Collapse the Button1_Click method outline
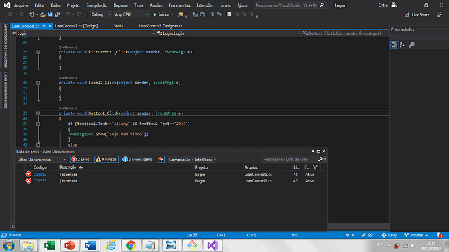 click(x=38, y=113)
